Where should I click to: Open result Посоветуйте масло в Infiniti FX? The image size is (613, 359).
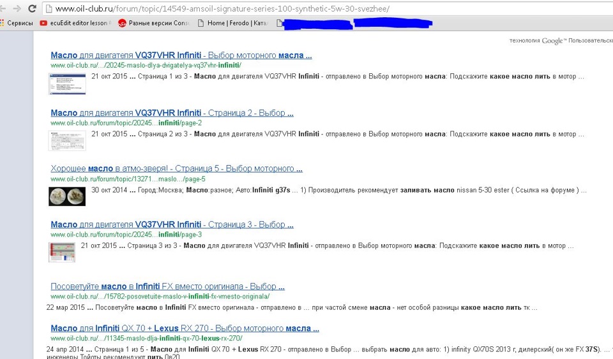pos(167,286)
